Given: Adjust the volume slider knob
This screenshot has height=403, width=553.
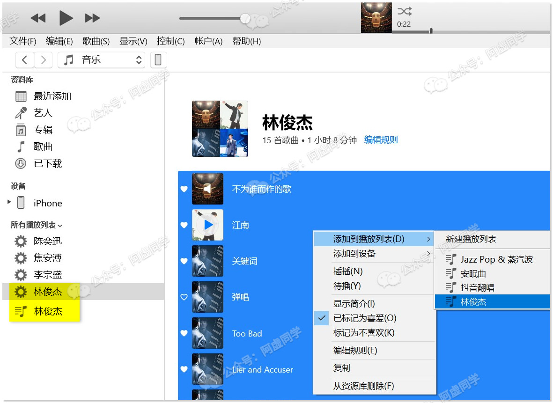Looking at the screenshot, I should pos(245,18).
